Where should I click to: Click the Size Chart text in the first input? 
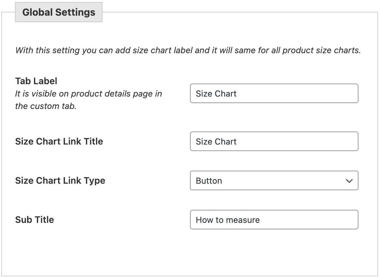click(x=215, y=94)
